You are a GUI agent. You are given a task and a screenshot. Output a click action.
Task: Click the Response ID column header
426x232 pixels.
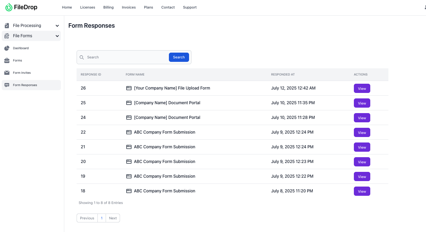pyautogui.click(x=91, y=74)
